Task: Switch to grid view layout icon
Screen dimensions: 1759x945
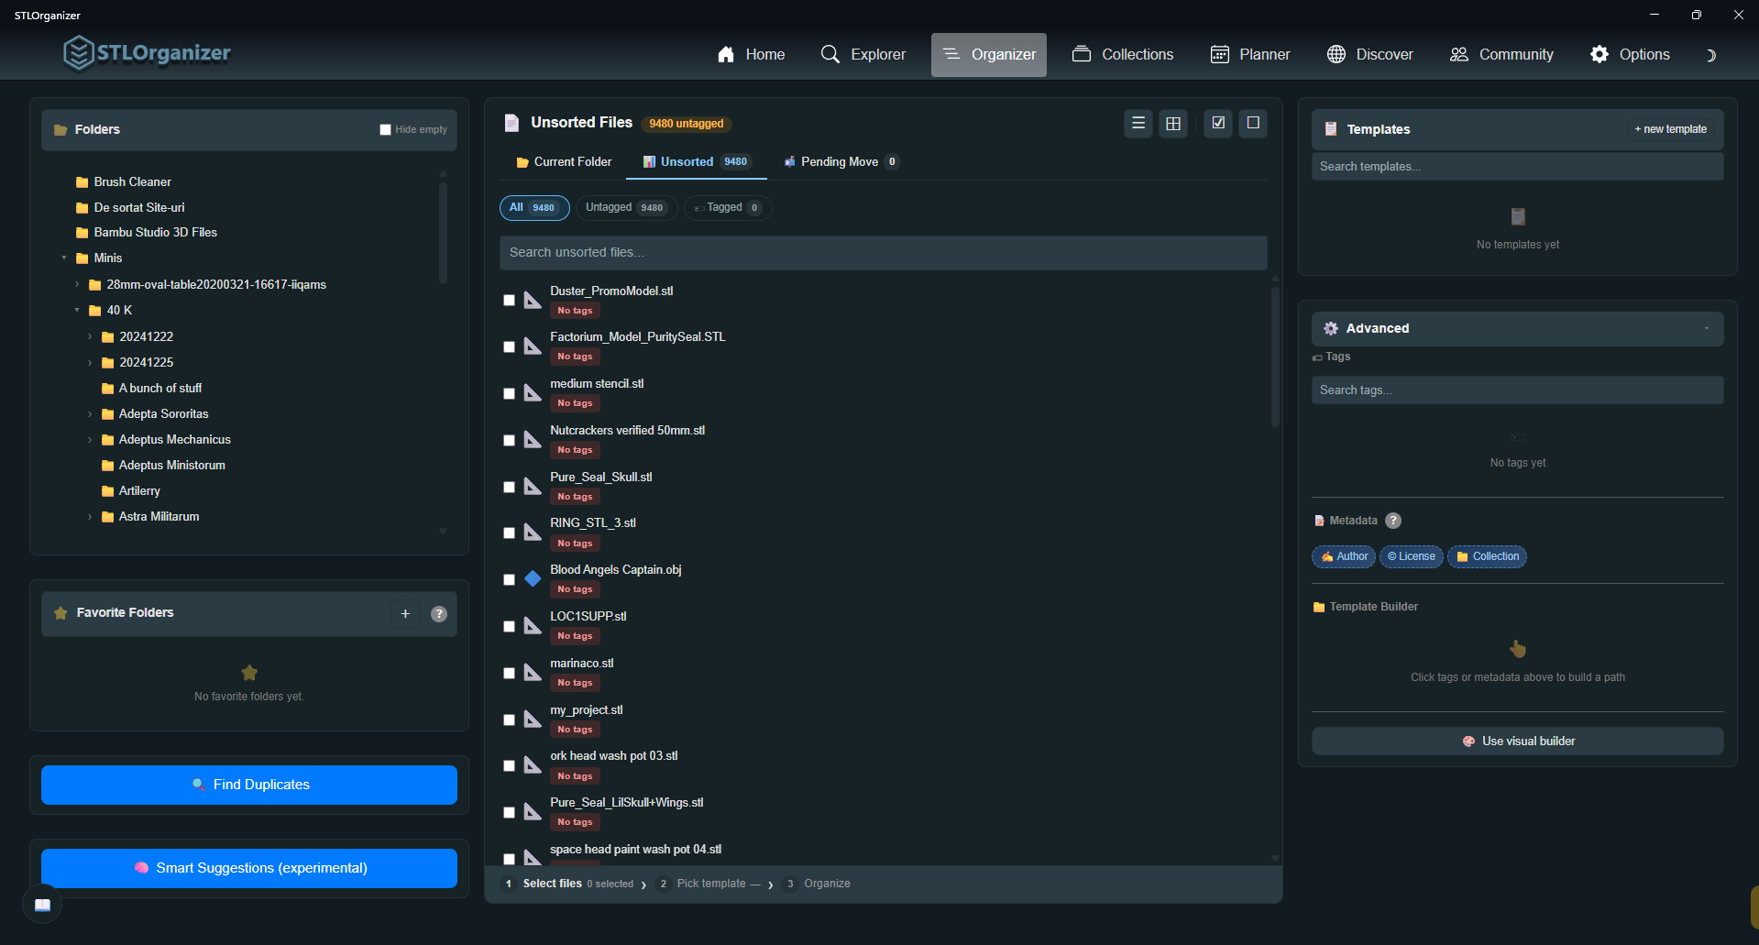Action: tap(1173, 123)
